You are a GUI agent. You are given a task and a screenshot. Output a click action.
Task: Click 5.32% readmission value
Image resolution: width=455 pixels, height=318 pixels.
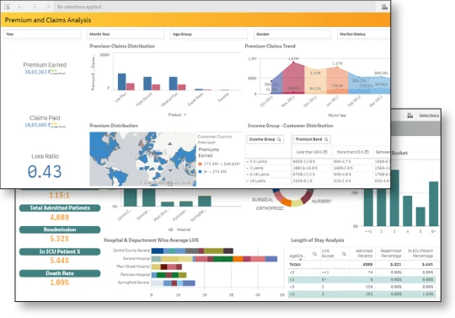pyautogui.click(x=60, y=239)
